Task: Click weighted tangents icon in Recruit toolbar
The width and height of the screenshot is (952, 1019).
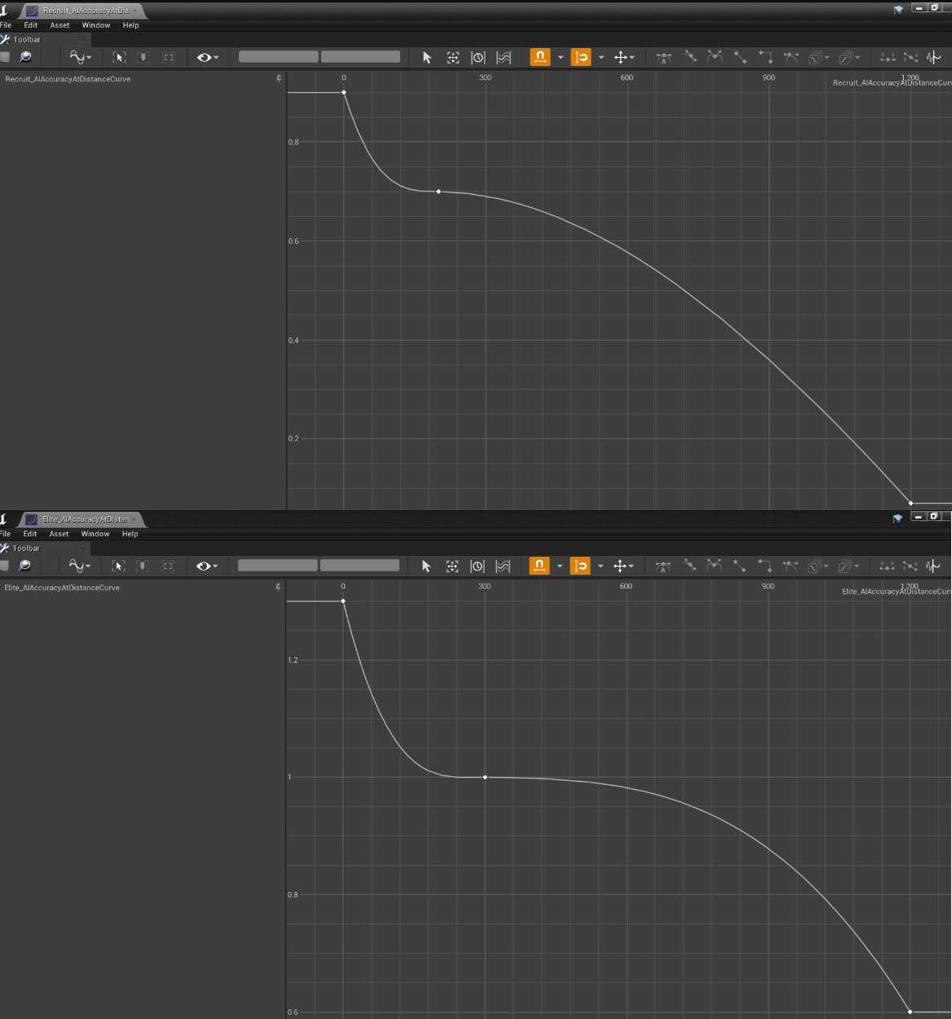Action: click(791, 57)
